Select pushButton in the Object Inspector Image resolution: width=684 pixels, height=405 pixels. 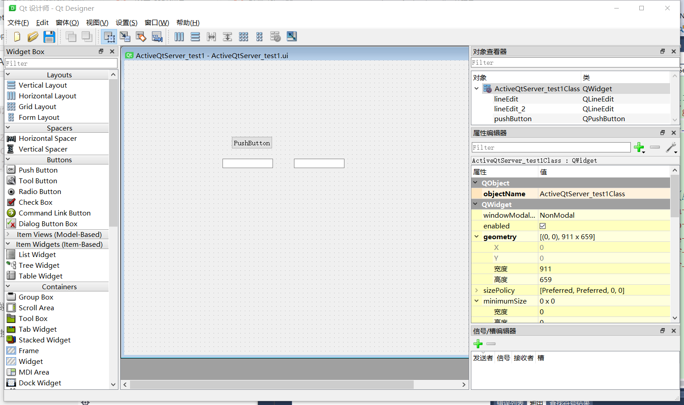(512, 118)
